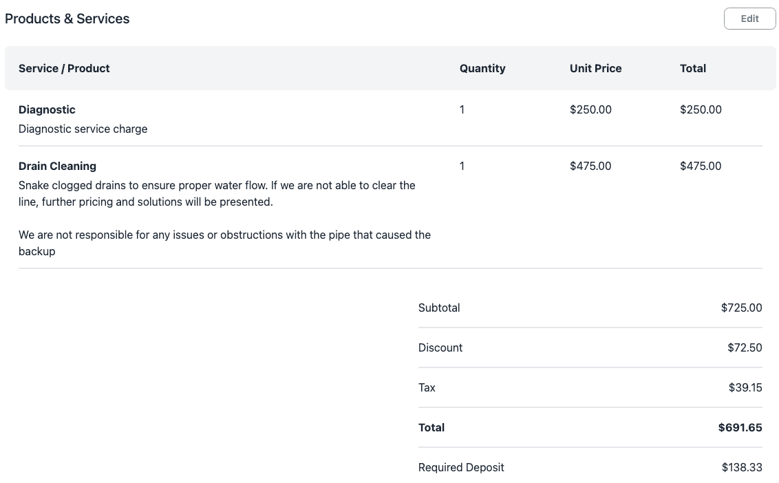The image size is (779, 483).
Task: Select the Drain Cleaning line item name
Action: point(58,166)
